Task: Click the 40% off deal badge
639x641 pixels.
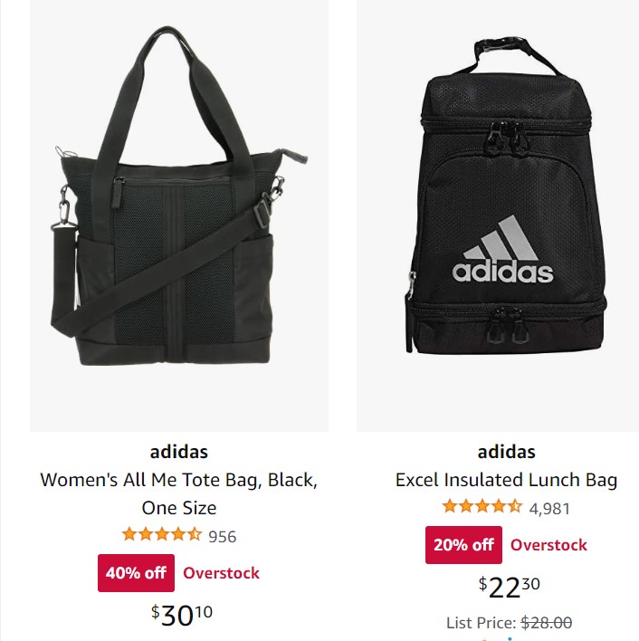Action: (136, 573)
